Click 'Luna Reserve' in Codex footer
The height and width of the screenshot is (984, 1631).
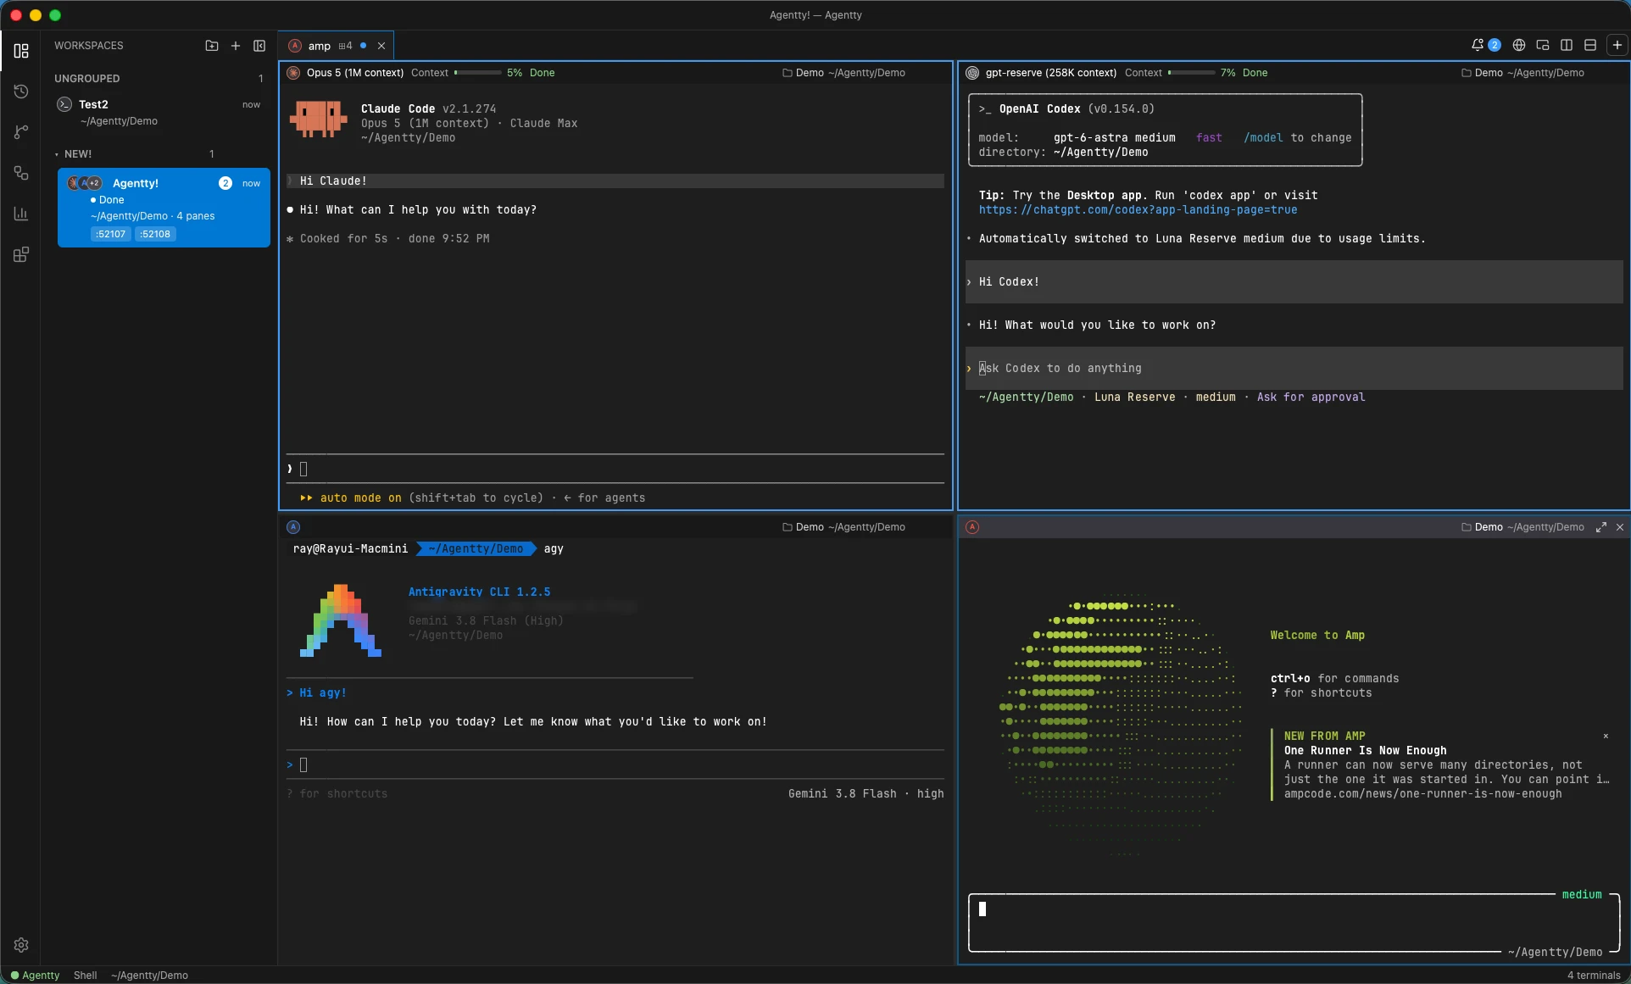point(1134,397)
